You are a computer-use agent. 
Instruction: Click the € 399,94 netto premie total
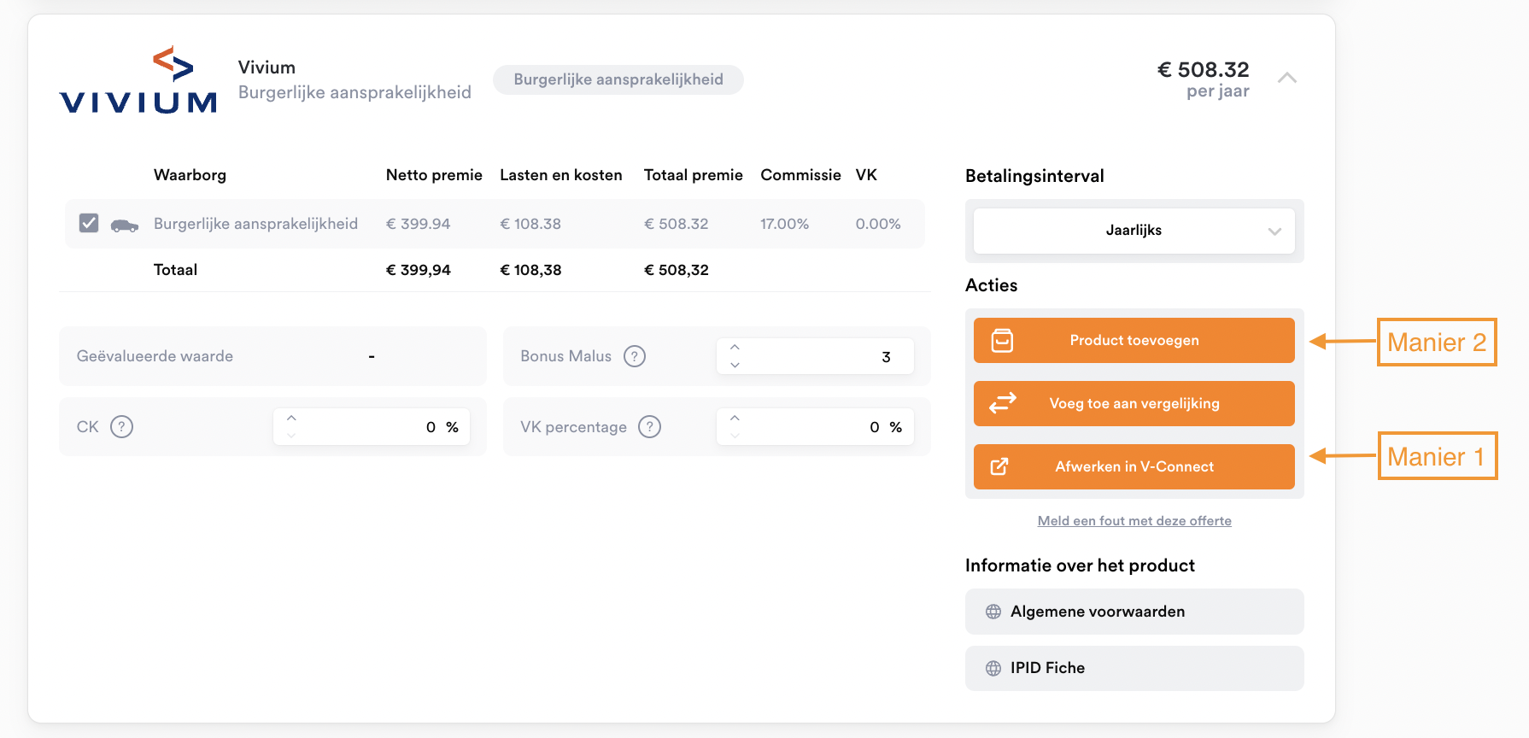[x=418, y=270]
